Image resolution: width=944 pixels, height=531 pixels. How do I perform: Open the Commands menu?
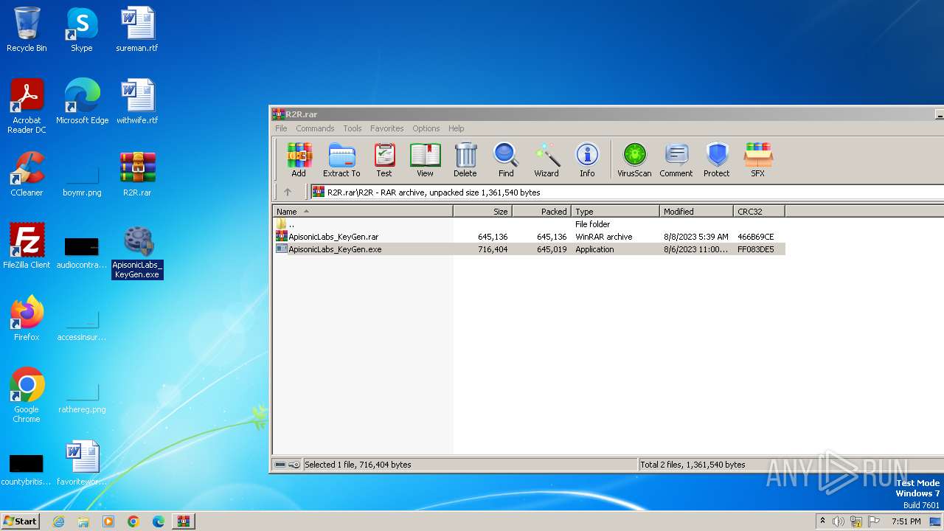coord(315,128)
